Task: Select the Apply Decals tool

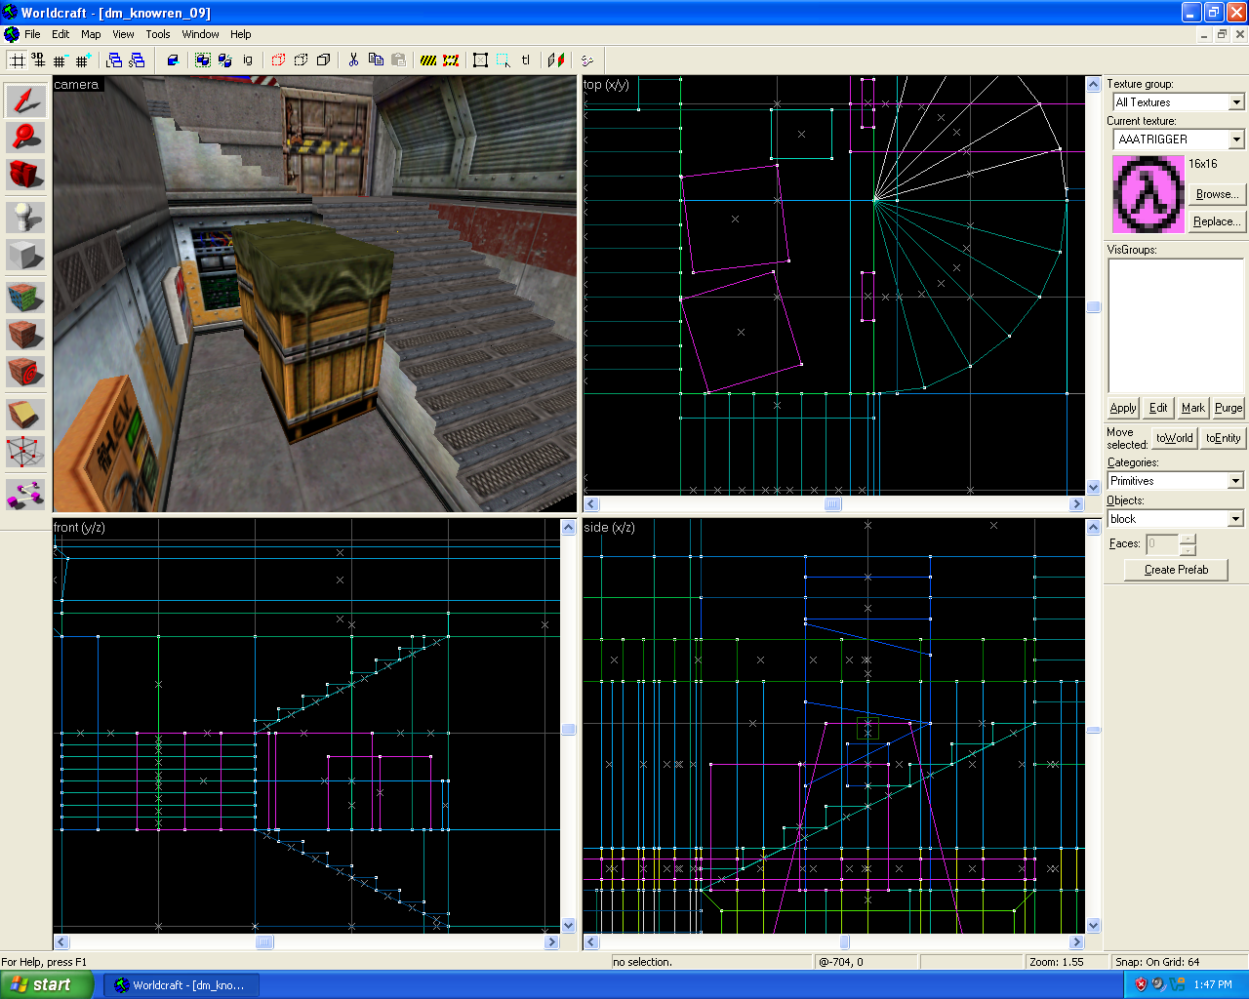Action: pos(25,371)
